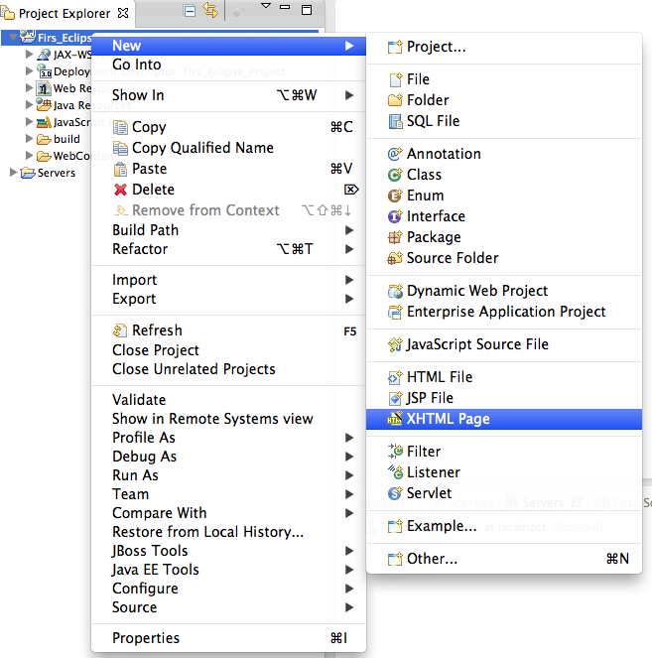Click the Refresh icon in context menu
Screen dimensions: 652x658
coord(119,330)
